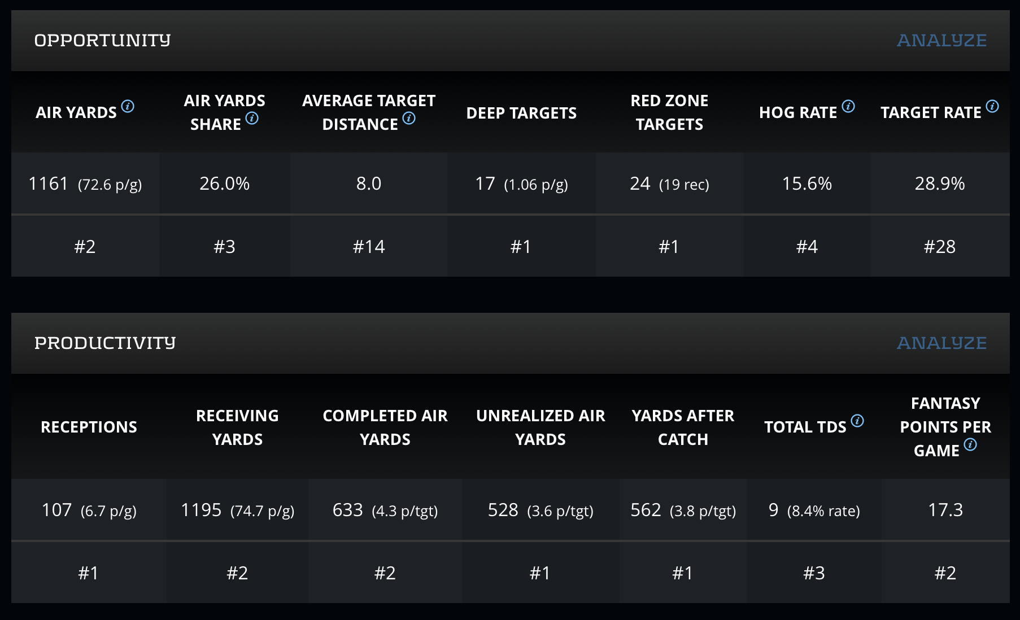This screenshot has height=620, width=1020.
Task: Click the Air Yards info icon
Action: (x=128, y=106)
